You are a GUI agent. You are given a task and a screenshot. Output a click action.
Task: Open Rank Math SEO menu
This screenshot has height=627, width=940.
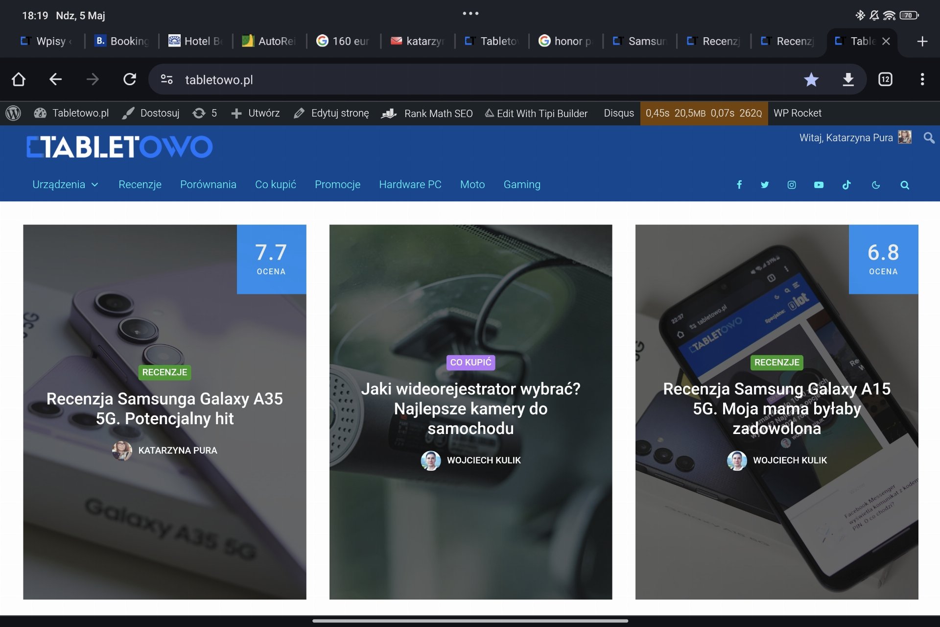coord(427,113)
